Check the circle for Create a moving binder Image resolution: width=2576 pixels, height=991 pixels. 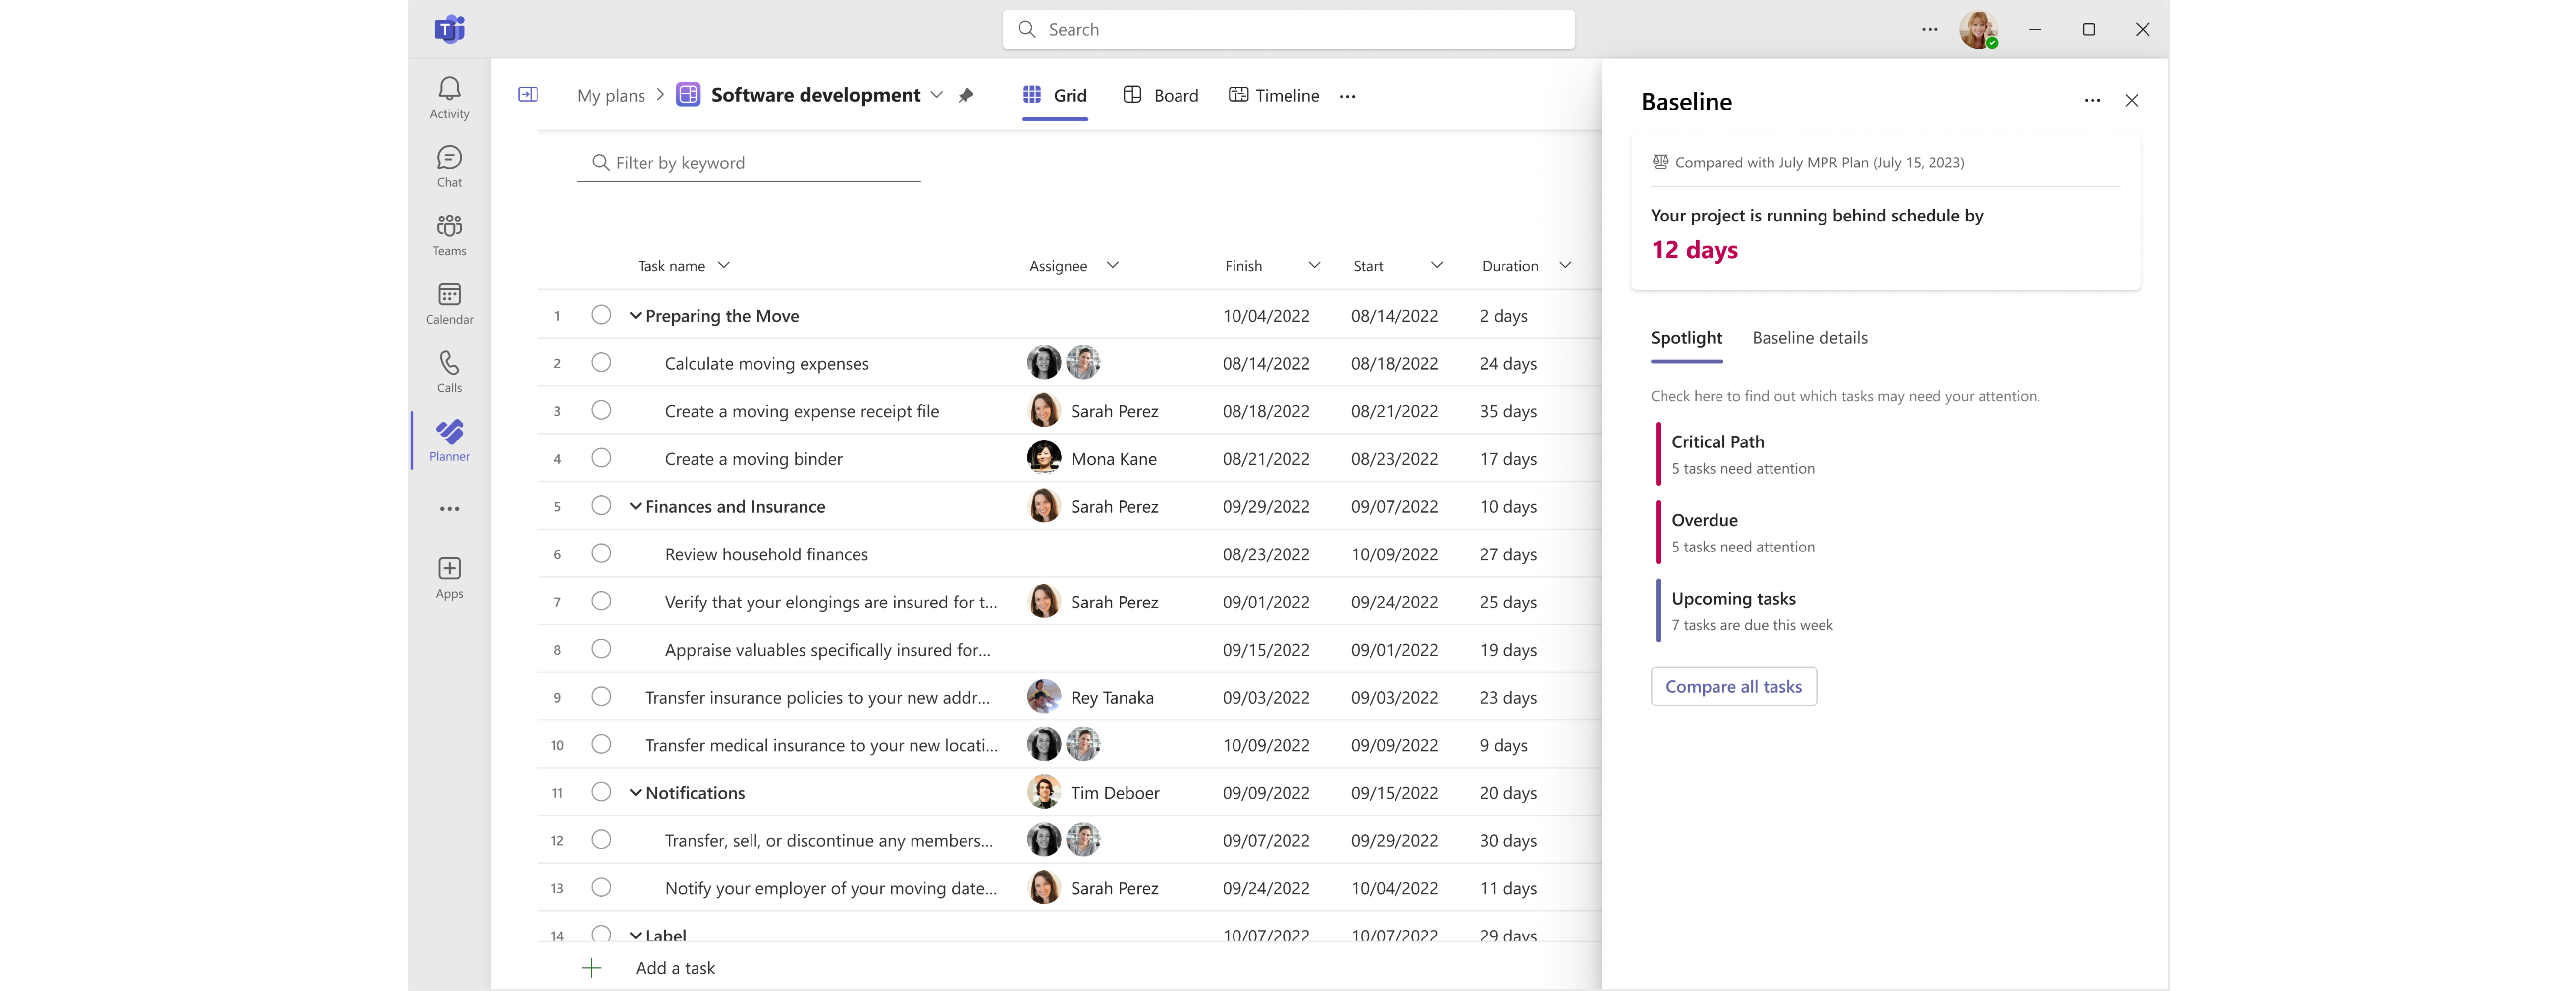pyautogui.click(x=601, y=458)
